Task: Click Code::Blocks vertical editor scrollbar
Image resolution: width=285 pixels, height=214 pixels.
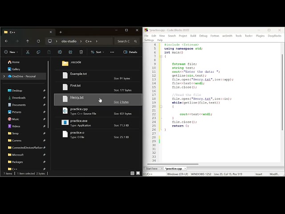Action: [x=282, y=92]
